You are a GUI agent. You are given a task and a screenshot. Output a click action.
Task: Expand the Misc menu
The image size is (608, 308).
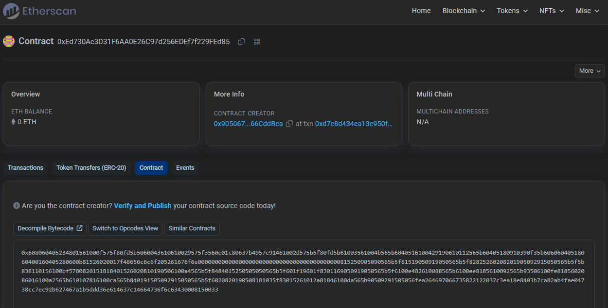(587, 11)
